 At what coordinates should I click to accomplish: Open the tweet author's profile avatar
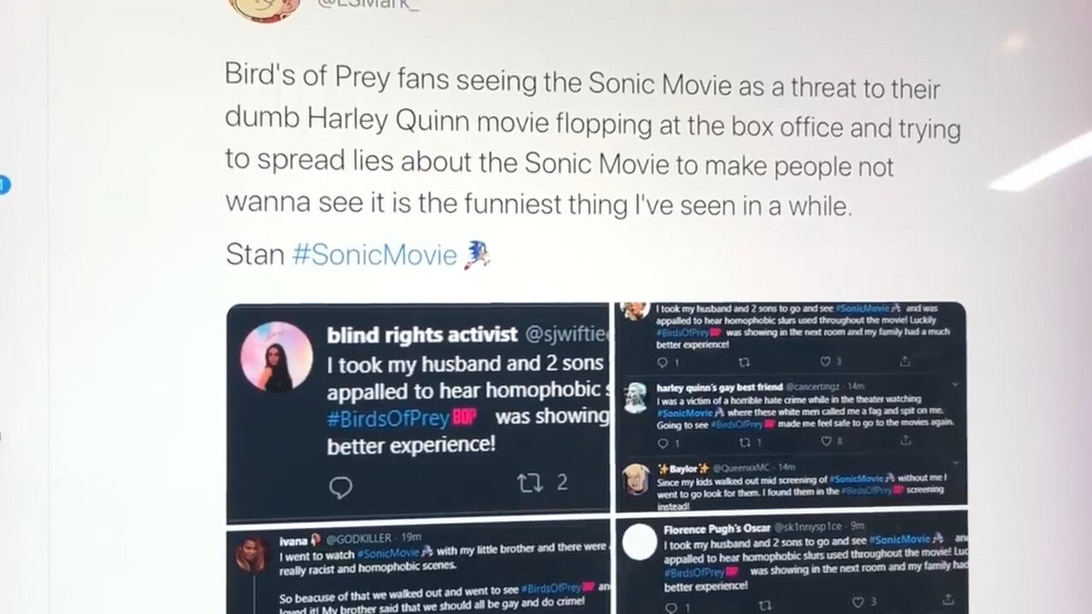(x=265, y=8)
